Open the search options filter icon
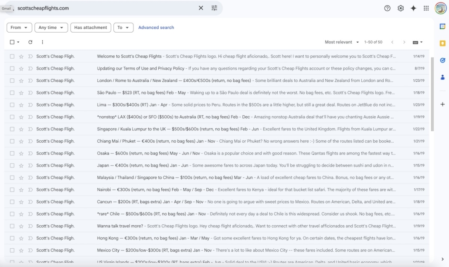The image size is (449, 267). pyautogui.click(x=214, y=8)
